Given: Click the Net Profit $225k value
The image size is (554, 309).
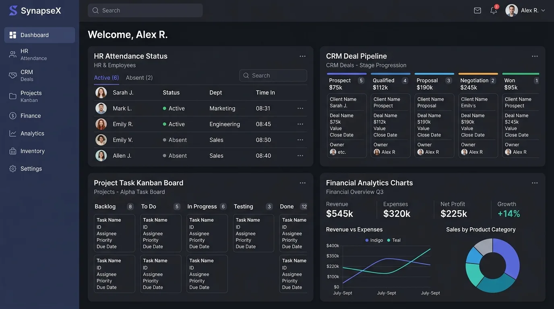Looking at the screenshot, I should tap(454, 214).
